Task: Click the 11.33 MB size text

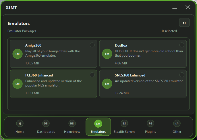Action: tap(32, 93)
